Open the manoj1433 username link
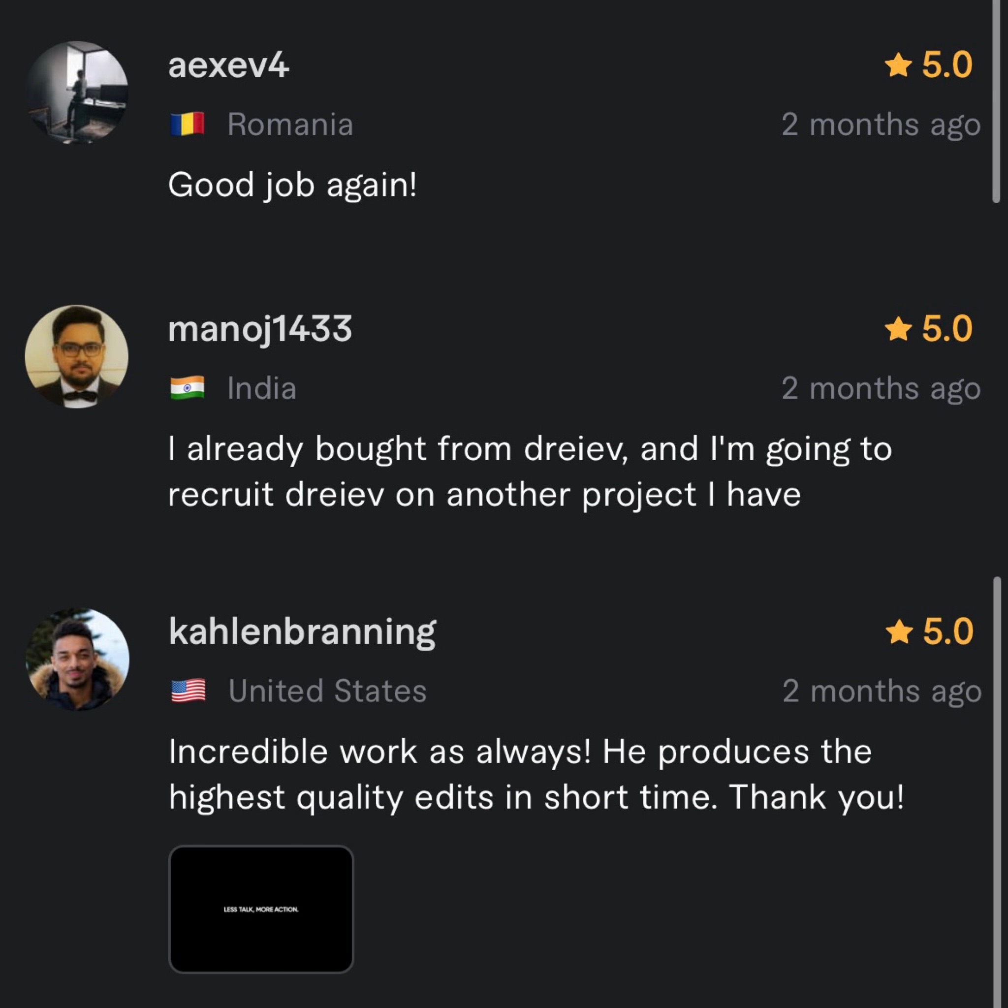 pyautogui.click(x=260, y=330)
